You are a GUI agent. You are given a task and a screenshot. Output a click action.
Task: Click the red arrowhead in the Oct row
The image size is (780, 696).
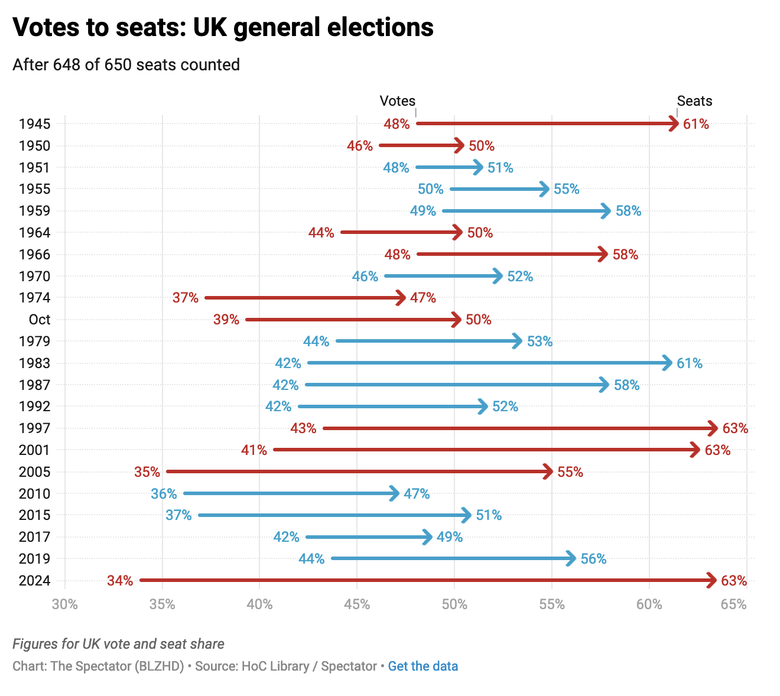click(457, 320)
